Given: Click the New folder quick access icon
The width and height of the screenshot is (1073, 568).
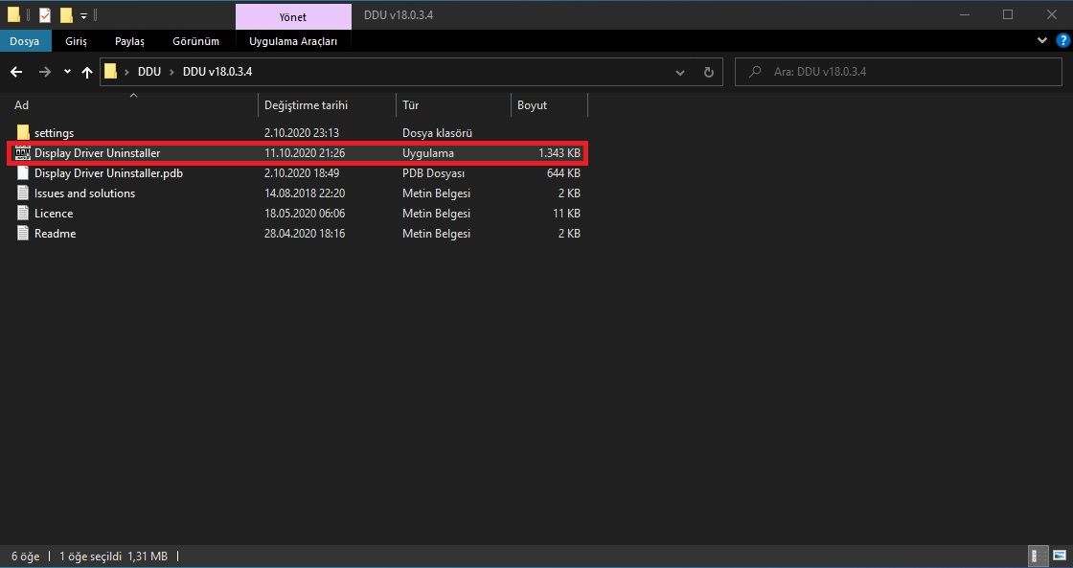Looking at the screenshot, I should tap(66, 14).
